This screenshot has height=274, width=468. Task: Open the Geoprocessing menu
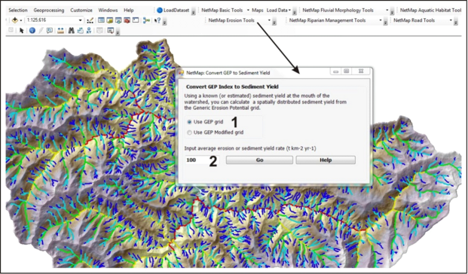[x=49, y=10]
